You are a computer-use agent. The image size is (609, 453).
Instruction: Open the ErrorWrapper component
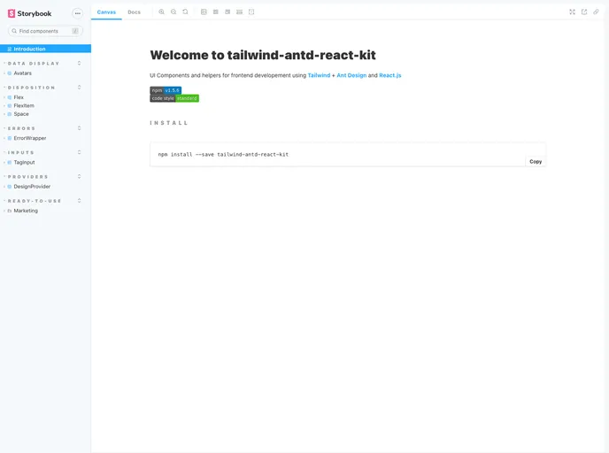[x=30, y=138]
